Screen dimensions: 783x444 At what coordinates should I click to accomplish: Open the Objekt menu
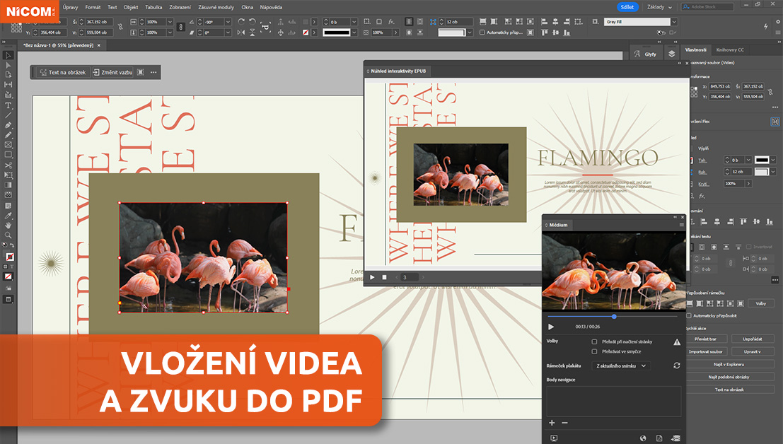(131, 7)
